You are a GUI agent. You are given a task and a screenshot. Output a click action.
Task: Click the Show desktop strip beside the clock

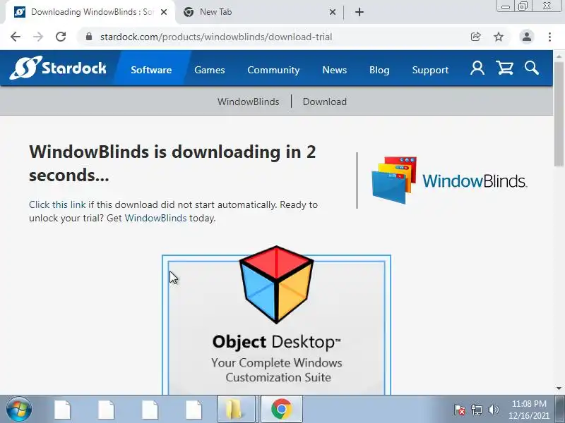559,409
